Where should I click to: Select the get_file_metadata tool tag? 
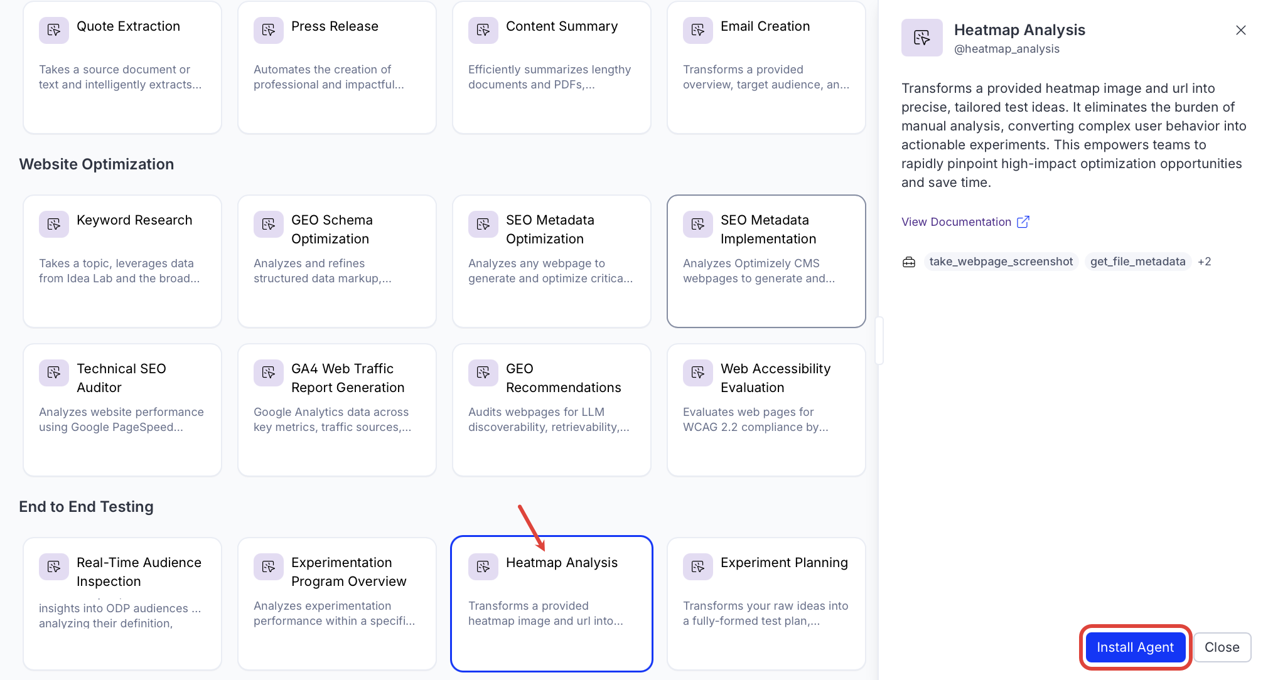click(x=1137, y=262)
